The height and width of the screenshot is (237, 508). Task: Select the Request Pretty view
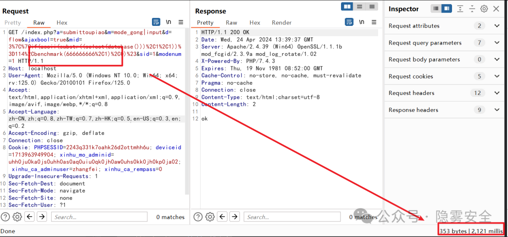(13, 23)
